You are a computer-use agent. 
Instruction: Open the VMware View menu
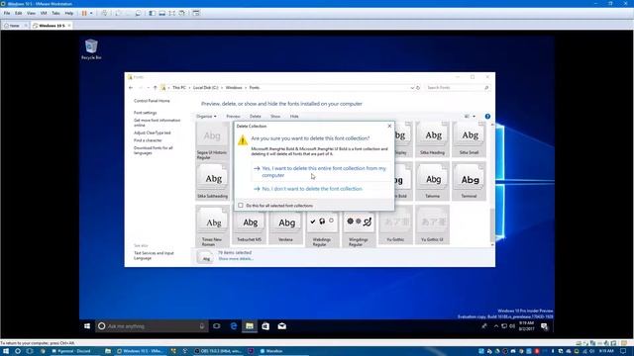31,13
